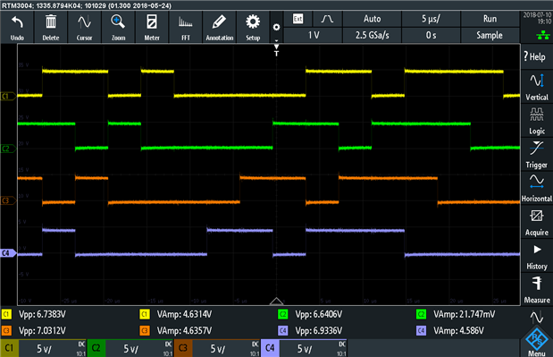Open C1 5 V/ scale setting
Image resolution: width=553 pixels, height=357 pixels.
[53, 349]
